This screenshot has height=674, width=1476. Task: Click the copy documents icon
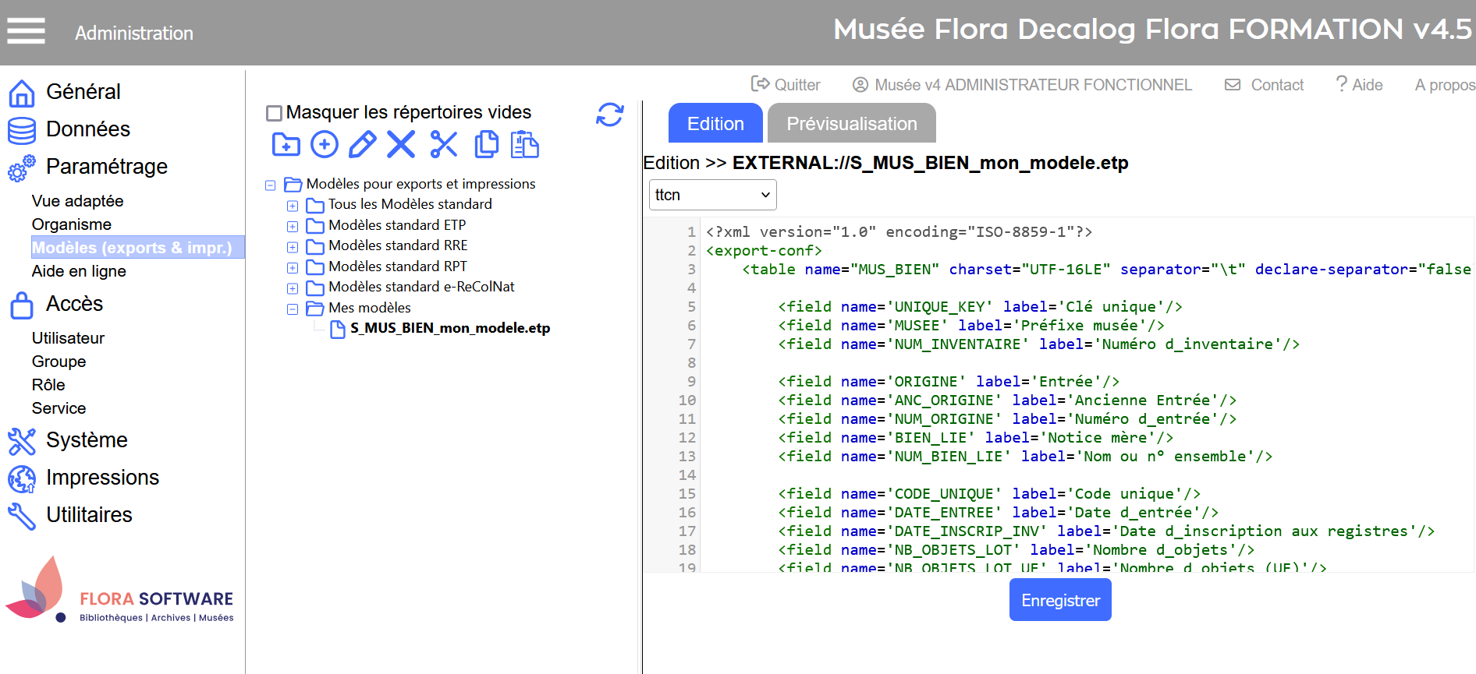[486, 145]
